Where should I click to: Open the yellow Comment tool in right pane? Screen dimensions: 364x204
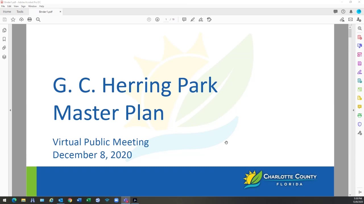coord(360,107)
